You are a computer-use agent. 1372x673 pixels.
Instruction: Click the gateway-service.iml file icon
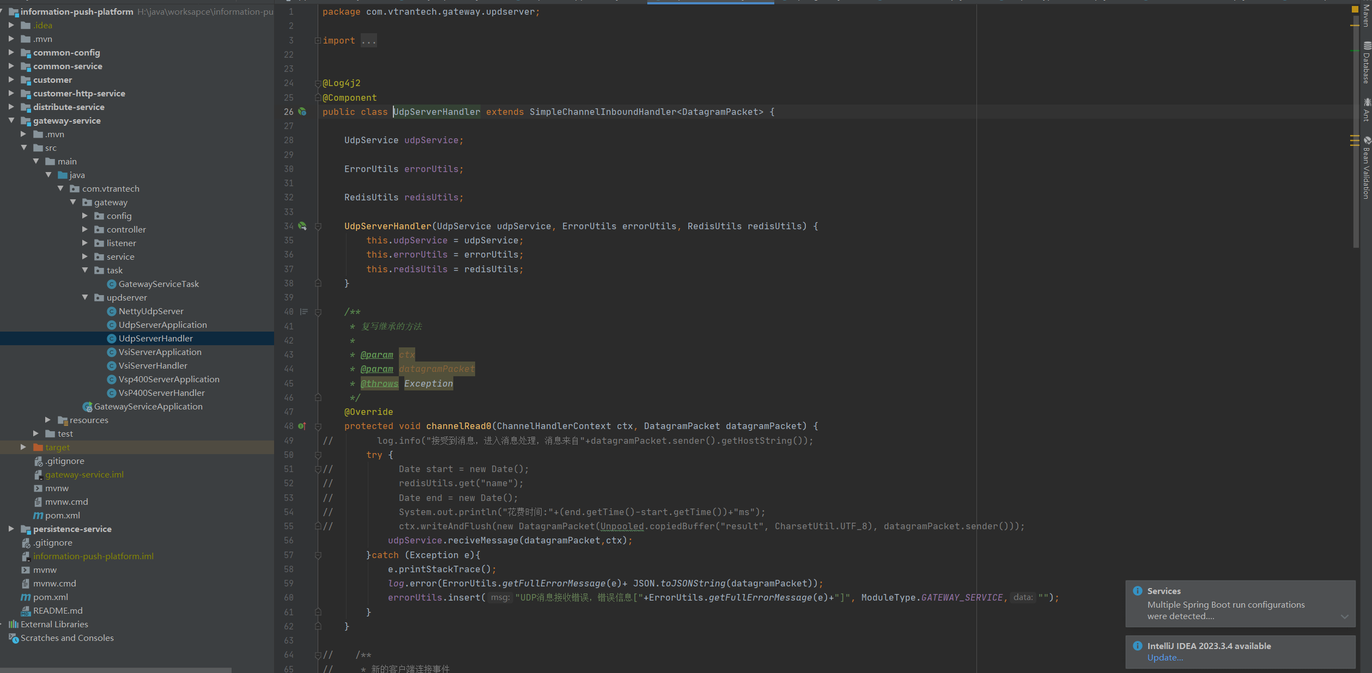pos(38,475)
